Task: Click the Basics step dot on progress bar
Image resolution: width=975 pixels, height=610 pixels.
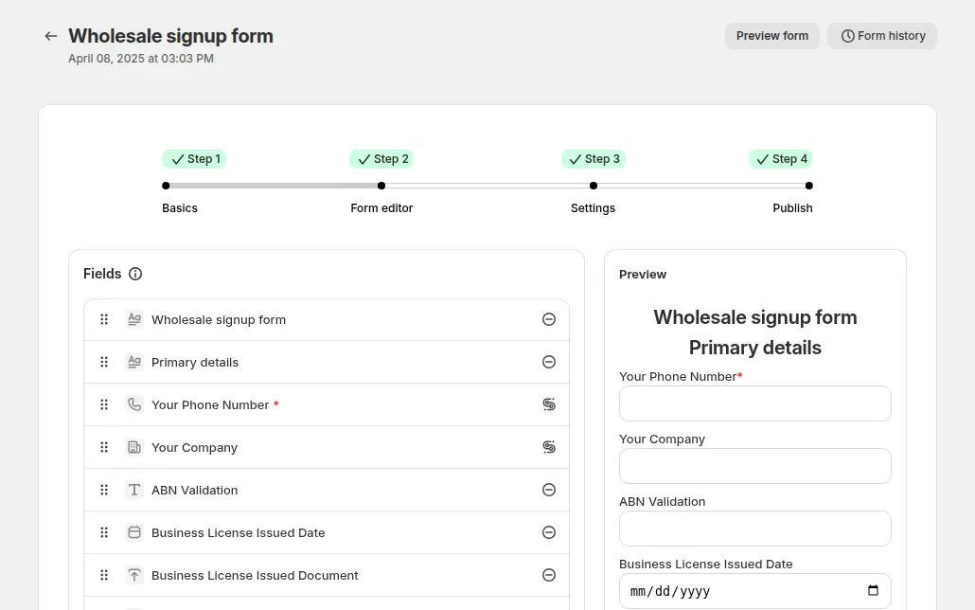Action: pyautogui.click(x=166, y=186)
